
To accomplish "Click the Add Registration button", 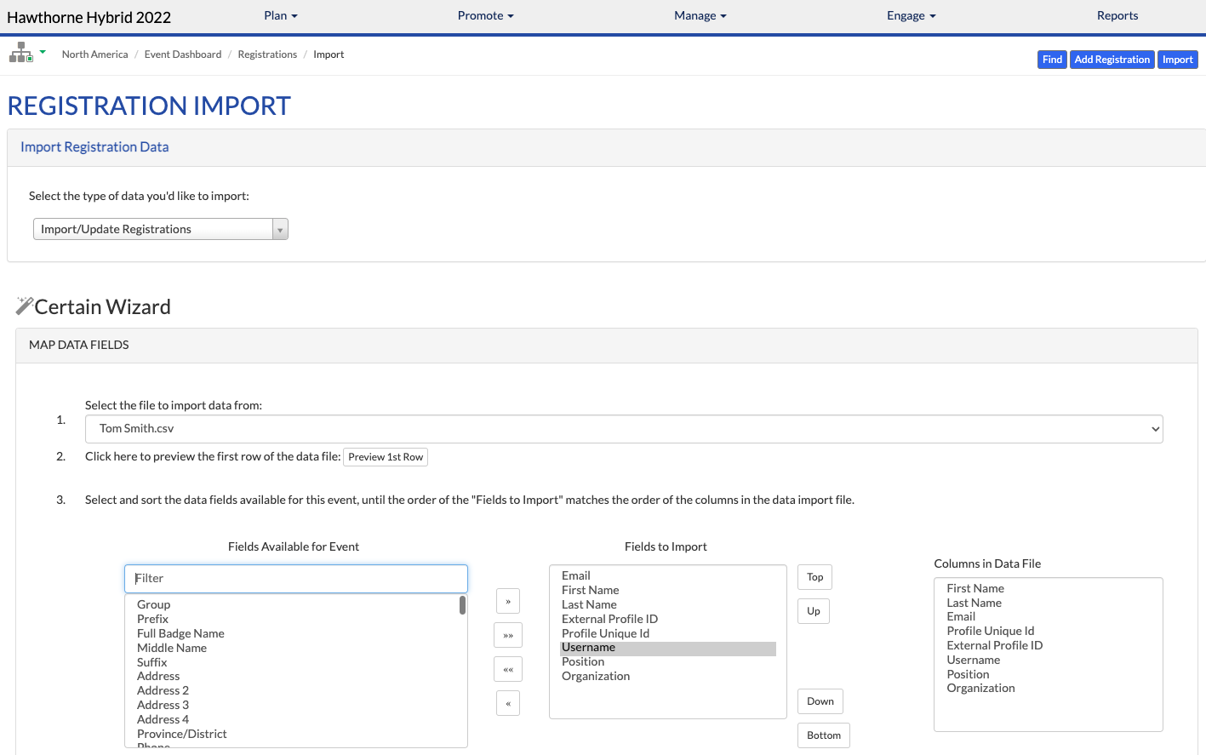I will point(1112,60).
